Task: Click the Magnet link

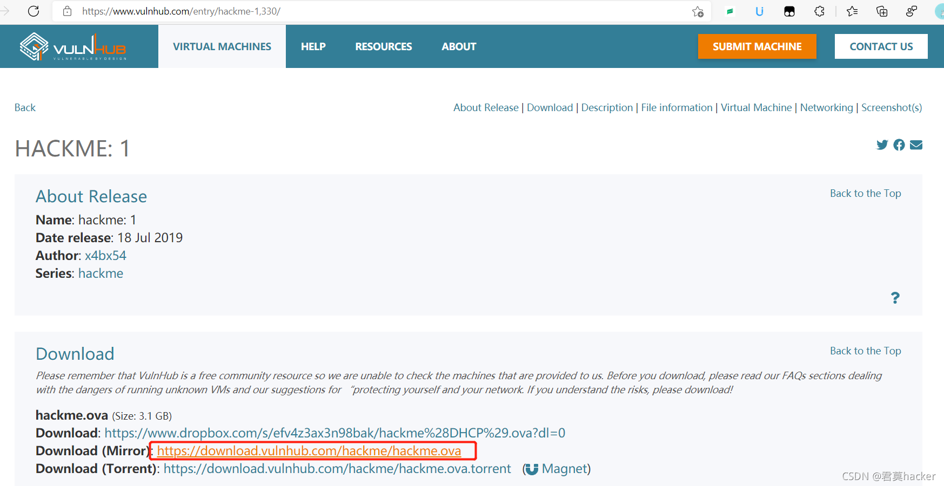Action: (x=564, y=469)
